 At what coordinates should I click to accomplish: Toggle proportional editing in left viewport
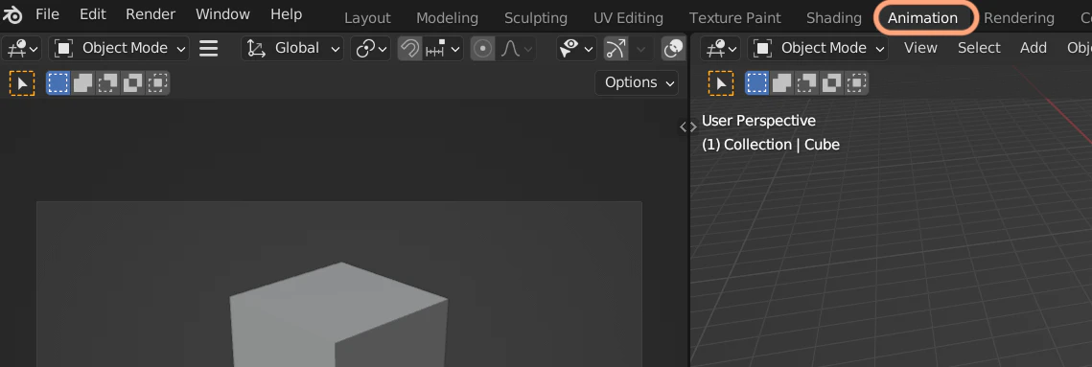pos(482,48)
